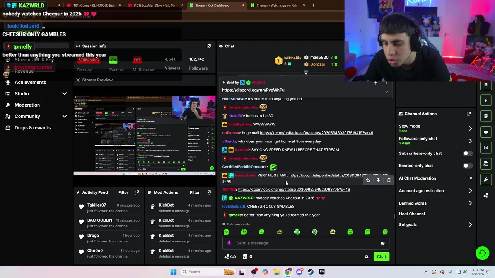Pin the isaacishere chat message
This screenshot has height=278, width=495.
378,180
